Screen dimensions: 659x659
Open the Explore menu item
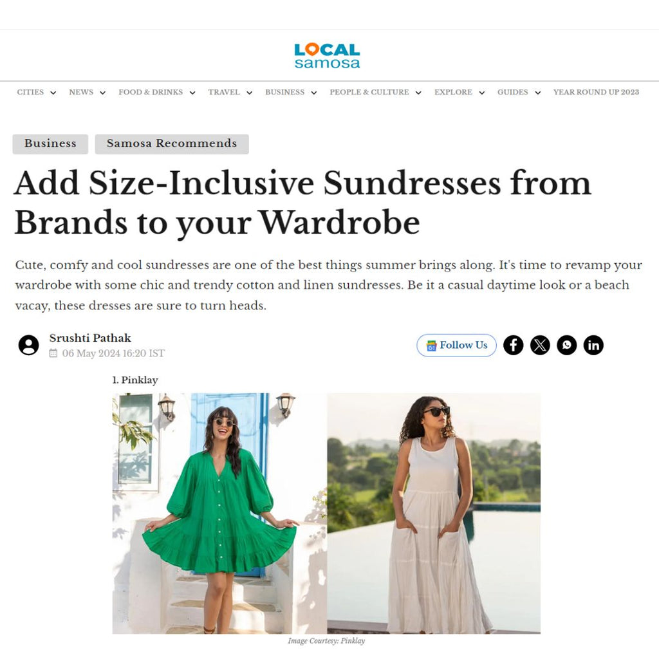tap(453, 92)
